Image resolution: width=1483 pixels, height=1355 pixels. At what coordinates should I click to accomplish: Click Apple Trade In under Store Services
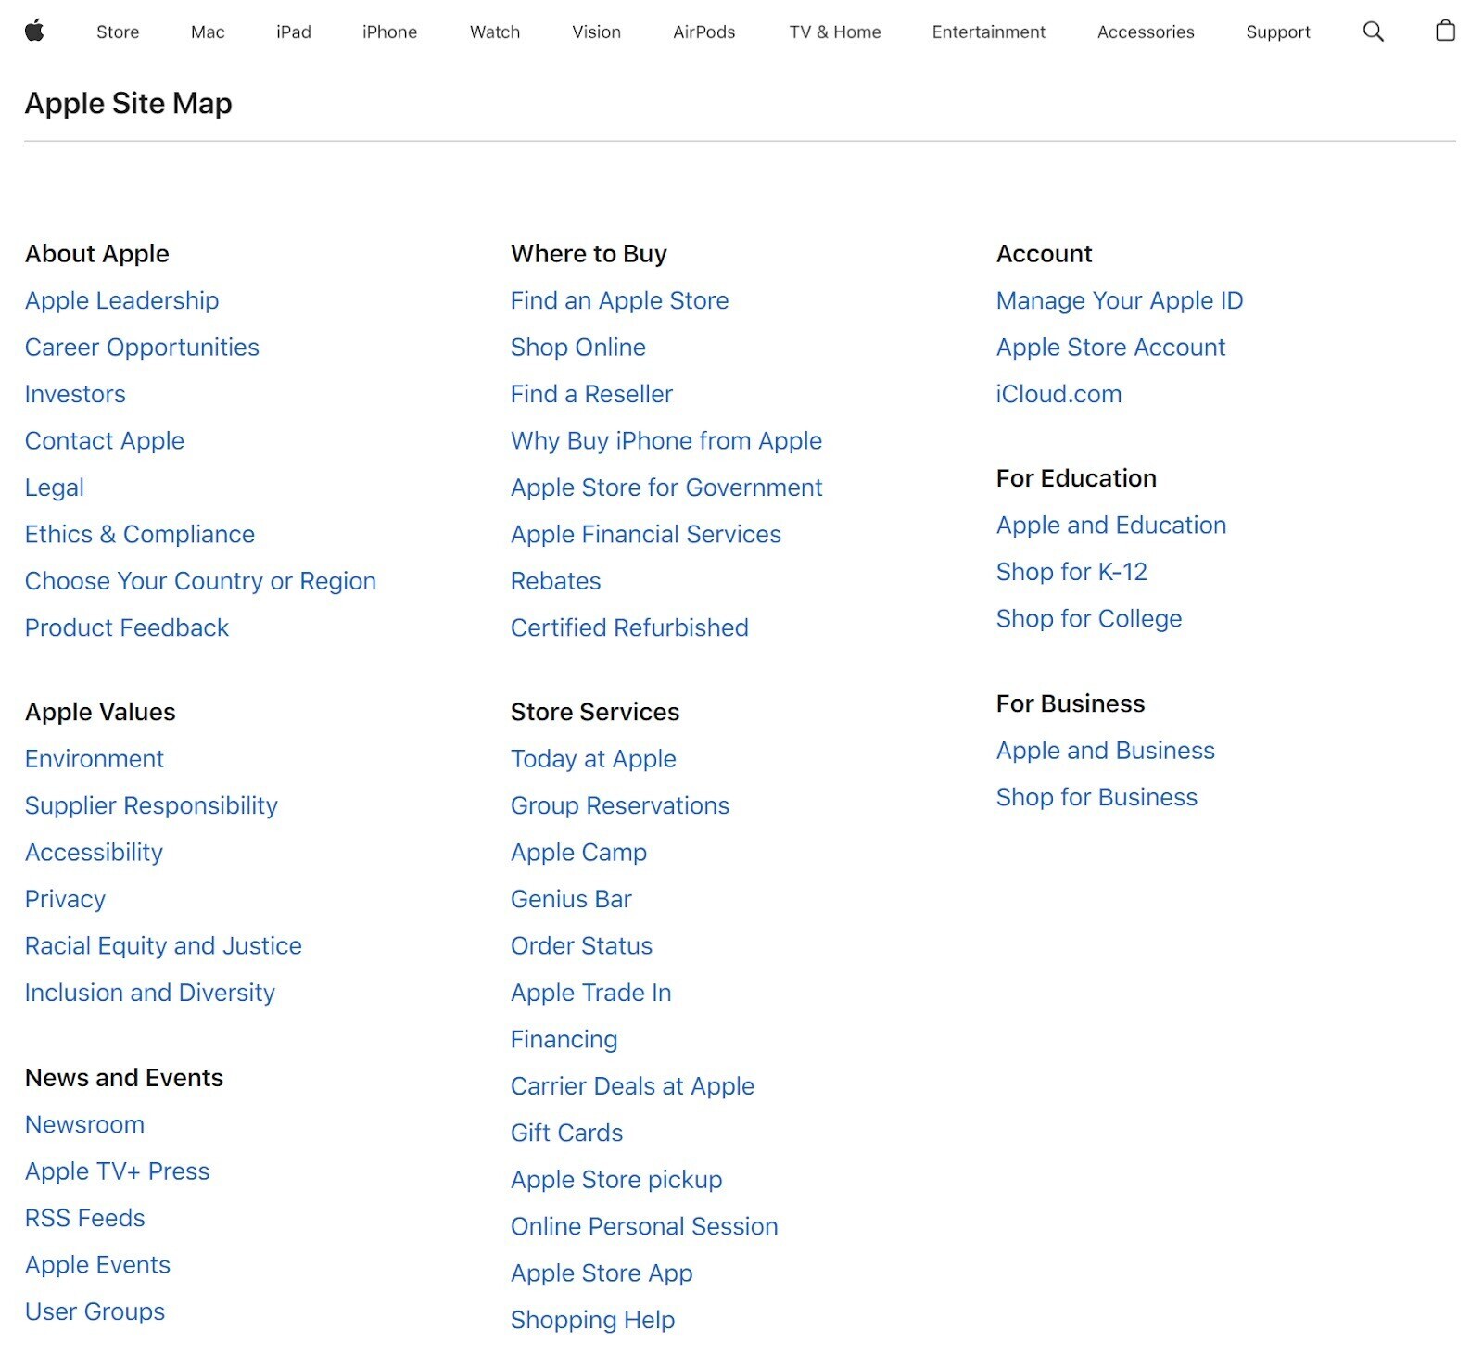pyautogui.click(x=590, y=992)
